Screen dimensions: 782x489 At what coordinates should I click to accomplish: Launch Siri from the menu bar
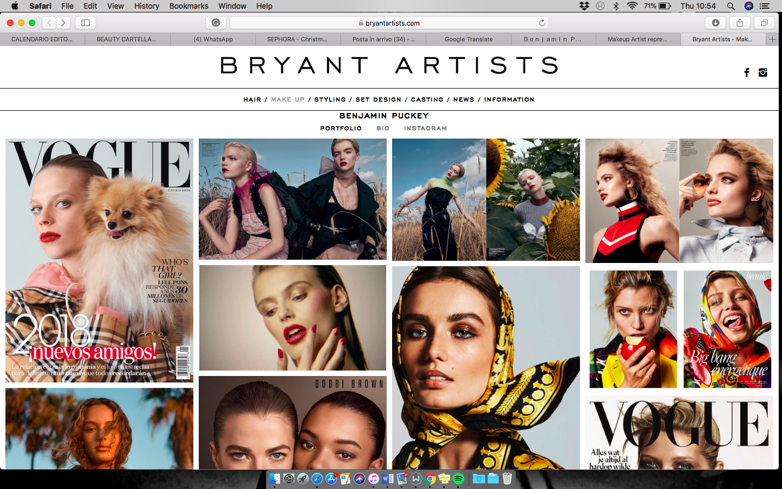749,6
